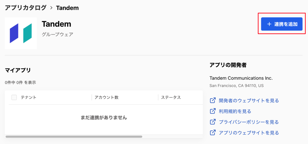The width and height of the screenshot is (308, 144).
Task: Click the まだ連携がありません empty message
Action: pyautogui.click(x=104, y=117)
